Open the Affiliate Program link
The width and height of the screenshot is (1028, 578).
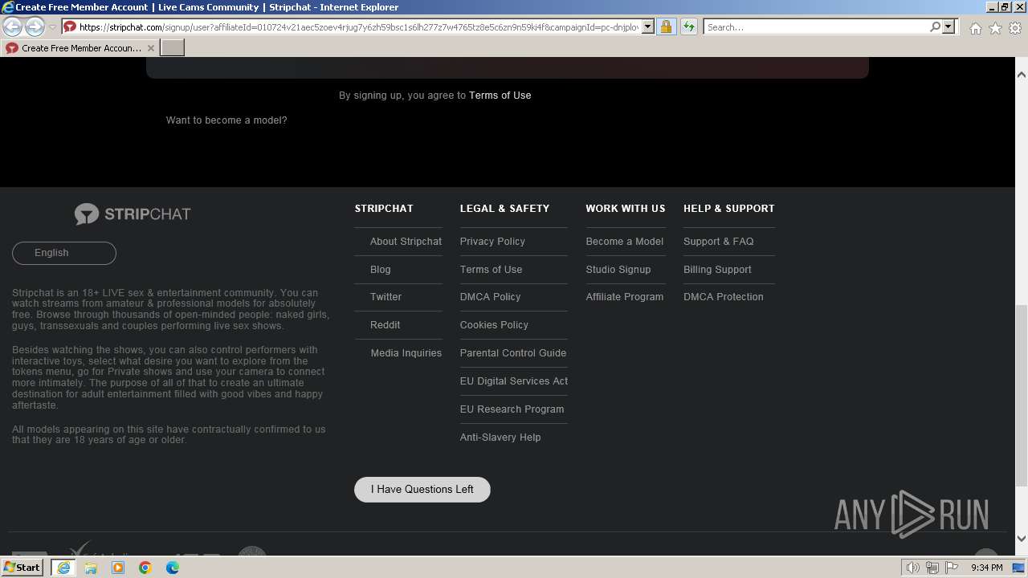[625, 297]
